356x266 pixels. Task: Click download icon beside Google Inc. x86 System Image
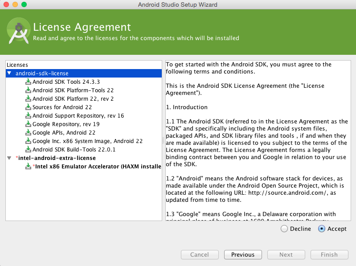pyautogui.click(x=28, y=141)
